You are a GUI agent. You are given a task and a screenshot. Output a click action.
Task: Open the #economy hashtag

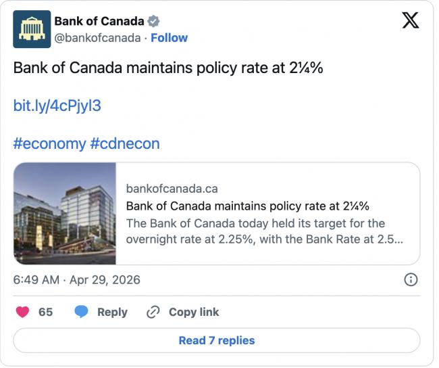(49, 143)
